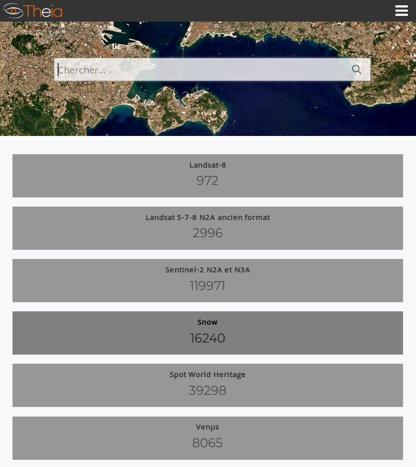The image size is (416, 467).
Task: Open the hamburger menu icon
Action: tap(402, 11)
